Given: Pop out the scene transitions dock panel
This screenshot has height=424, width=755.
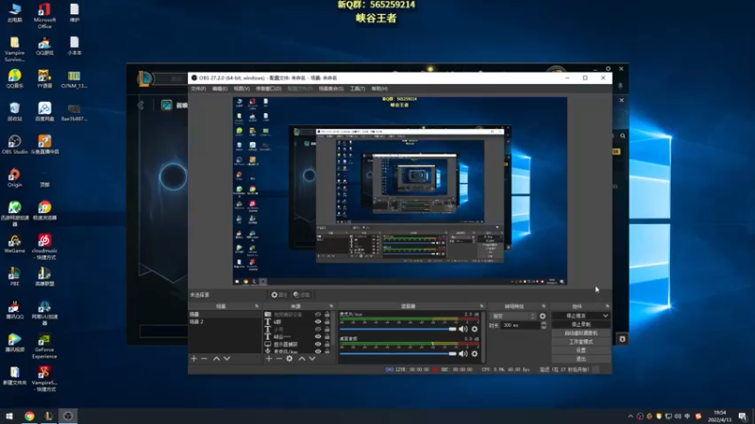Looking at the screenshot, I should pyautogui.click(x=545, y=306).
